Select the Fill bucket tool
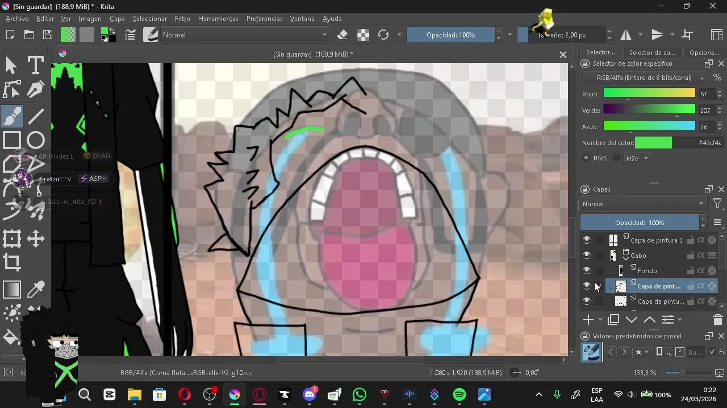Image resolution: width=727 pixels, height=408 pixels. coord(11,338)
